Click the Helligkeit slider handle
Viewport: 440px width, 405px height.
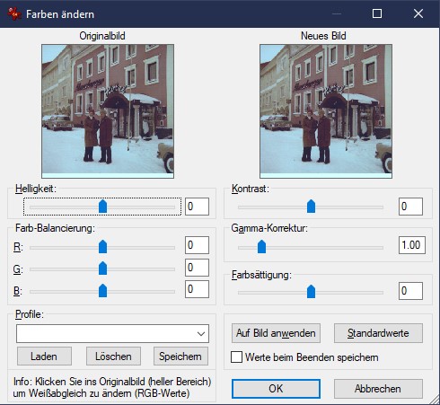[102, 207]
